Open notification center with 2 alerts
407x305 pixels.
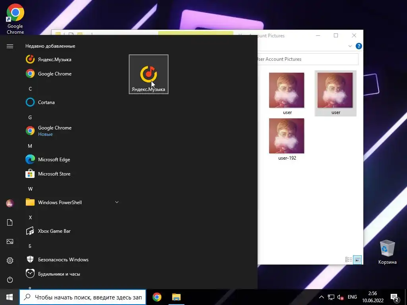point(395,297)
